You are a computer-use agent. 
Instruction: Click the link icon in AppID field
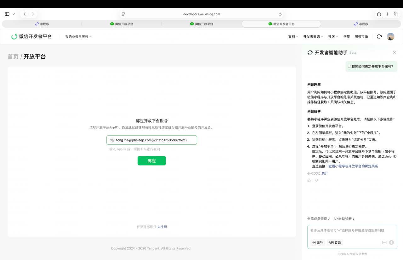click(112, 140)
